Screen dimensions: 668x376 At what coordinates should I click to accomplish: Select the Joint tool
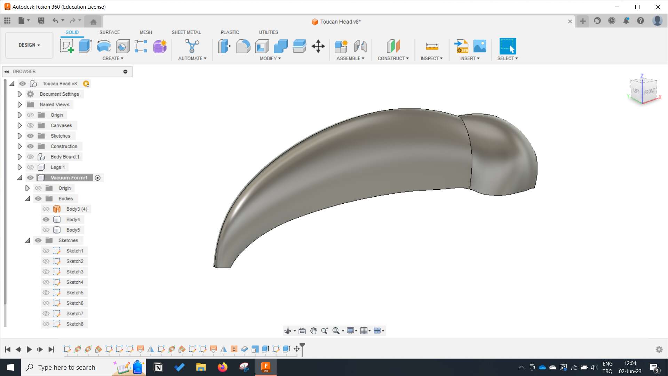click(360, 46)
